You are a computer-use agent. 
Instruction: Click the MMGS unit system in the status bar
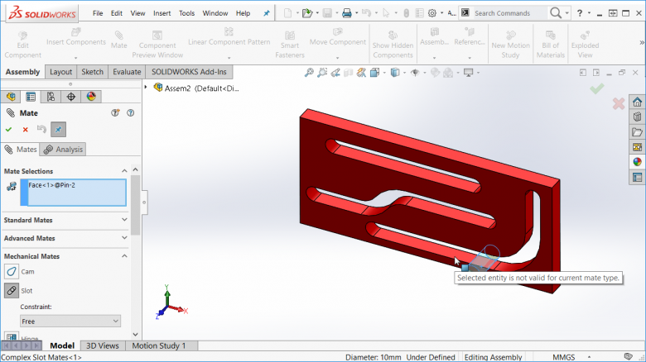[x=564, y=357]
